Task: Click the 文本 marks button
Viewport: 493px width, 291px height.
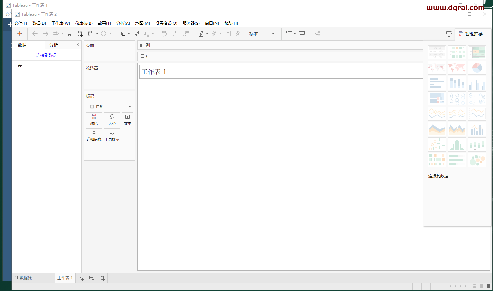Action: [x=128, y=119]
